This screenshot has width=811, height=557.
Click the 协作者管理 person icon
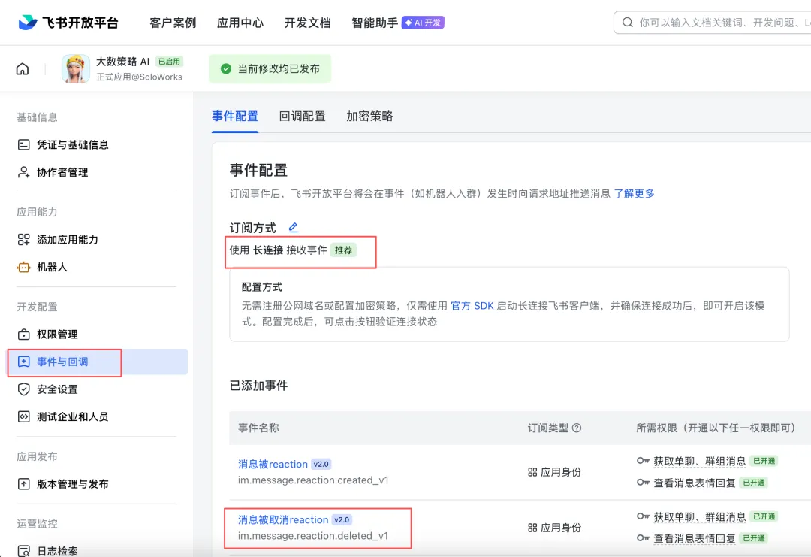[x=24, y=172]
